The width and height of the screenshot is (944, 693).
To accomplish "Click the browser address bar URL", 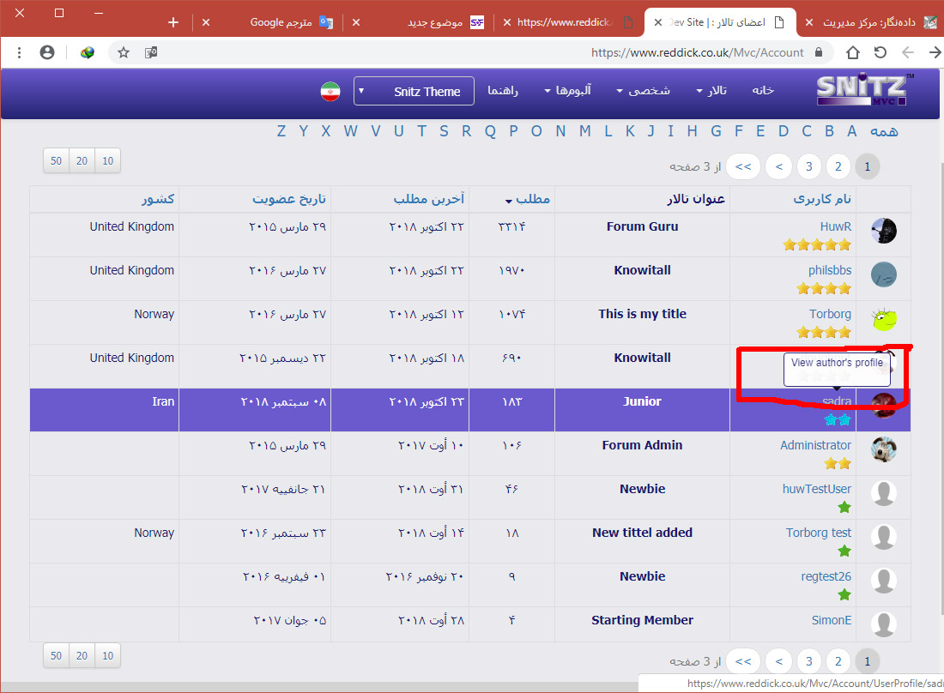I will click(697, 52).
